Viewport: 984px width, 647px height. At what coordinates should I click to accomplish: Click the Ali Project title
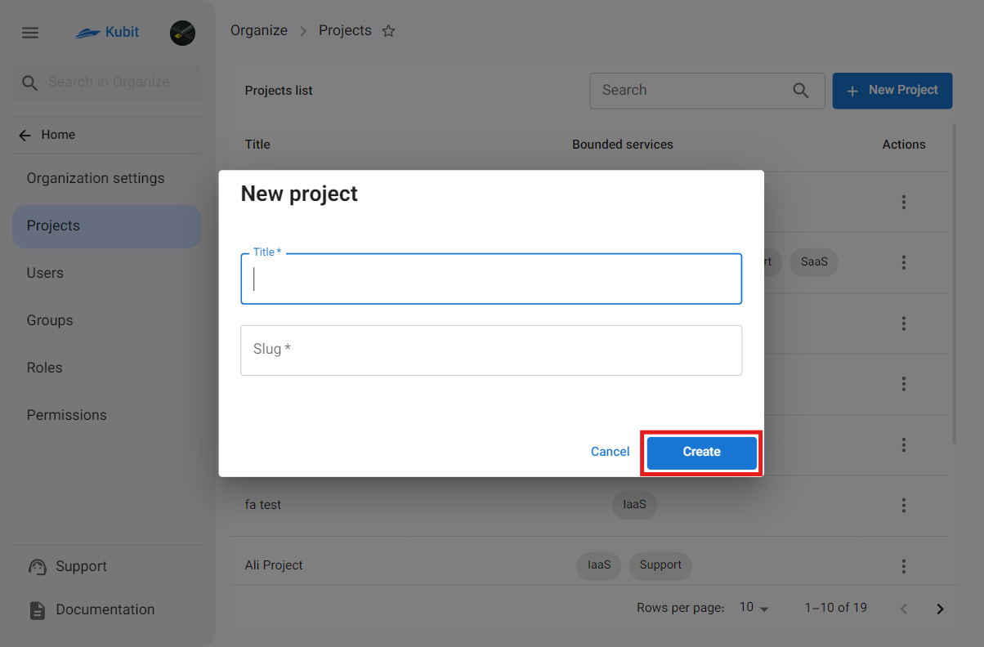coord(274,565)
